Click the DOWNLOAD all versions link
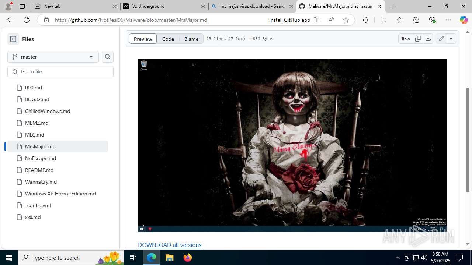Image resolution: width=472 pixels, height=265 pixels. 170,245
